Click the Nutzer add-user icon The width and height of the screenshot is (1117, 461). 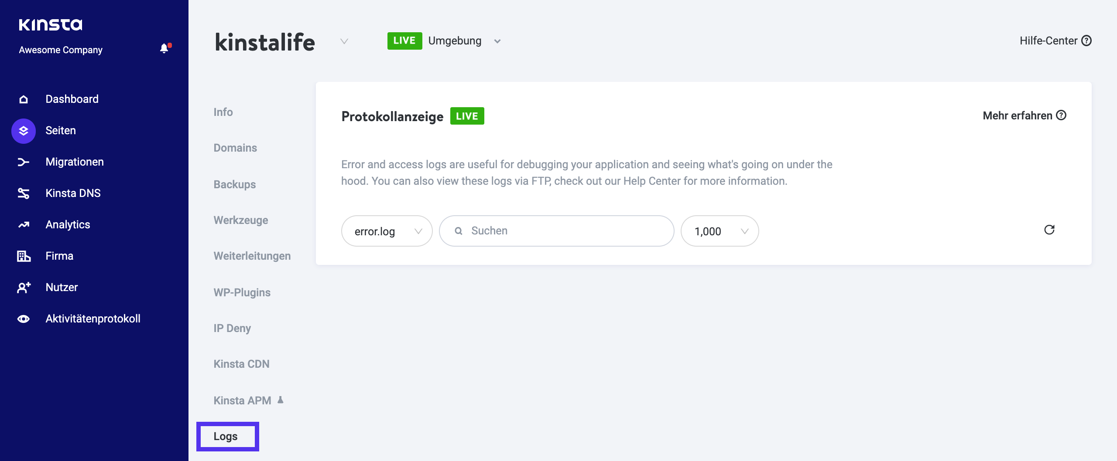tap(24, 288)
